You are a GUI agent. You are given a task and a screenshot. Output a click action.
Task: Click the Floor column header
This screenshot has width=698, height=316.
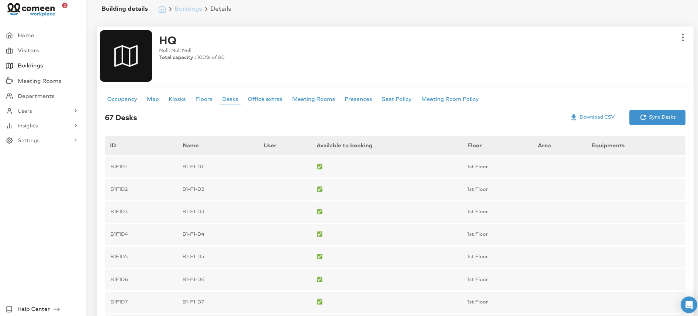[x=474, y=145]
